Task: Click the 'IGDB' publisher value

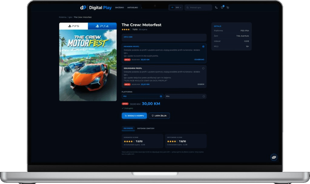Action: coord(246,41)
